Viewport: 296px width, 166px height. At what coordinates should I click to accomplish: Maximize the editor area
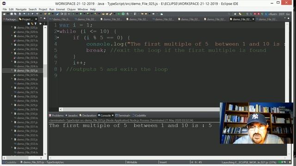click(288, 18)
